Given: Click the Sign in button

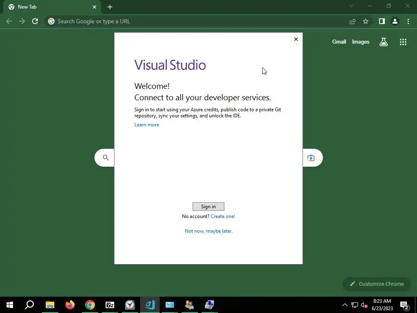Looking at the screenshot, I should [x=208, y=206].
